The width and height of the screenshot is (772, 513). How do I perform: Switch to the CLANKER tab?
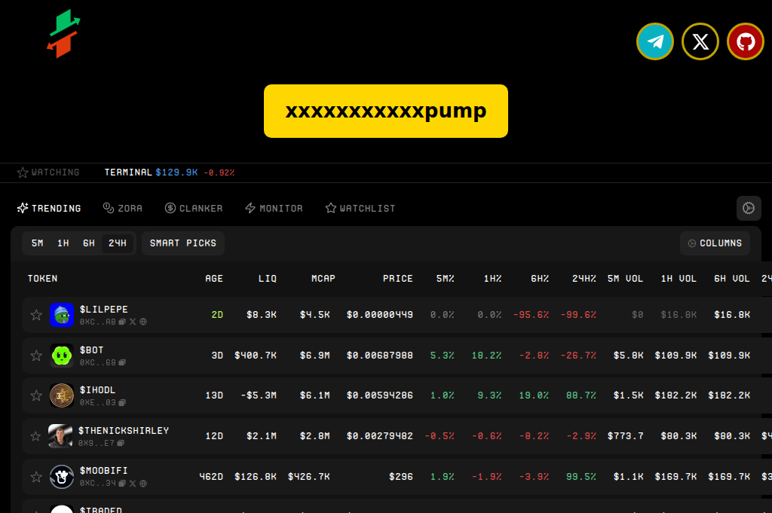(194, 208)
